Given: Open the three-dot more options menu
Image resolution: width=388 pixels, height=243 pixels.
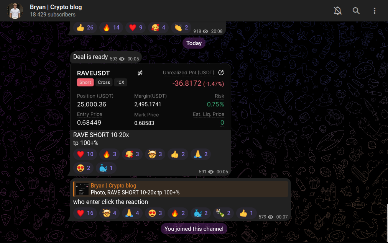Looking at the screenshot, I should click(x=375, y=11).
